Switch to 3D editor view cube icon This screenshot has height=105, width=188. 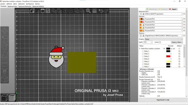[5, 97]
